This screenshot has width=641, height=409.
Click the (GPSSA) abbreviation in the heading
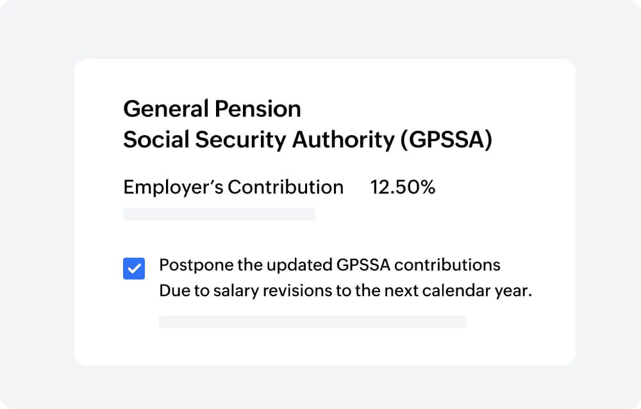[446, 140]
